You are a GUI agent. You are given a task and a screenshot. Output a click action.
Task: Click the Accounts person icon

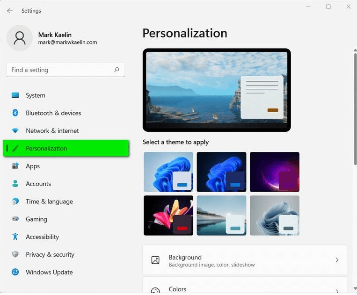tap(15, 184)
